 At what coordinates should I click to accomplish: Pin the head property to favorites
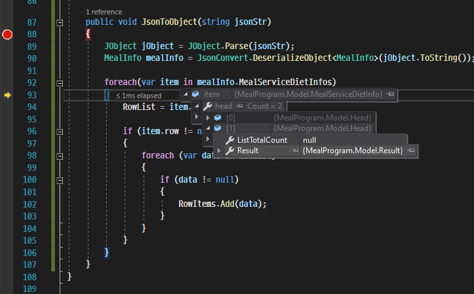(x=239, y=106)
